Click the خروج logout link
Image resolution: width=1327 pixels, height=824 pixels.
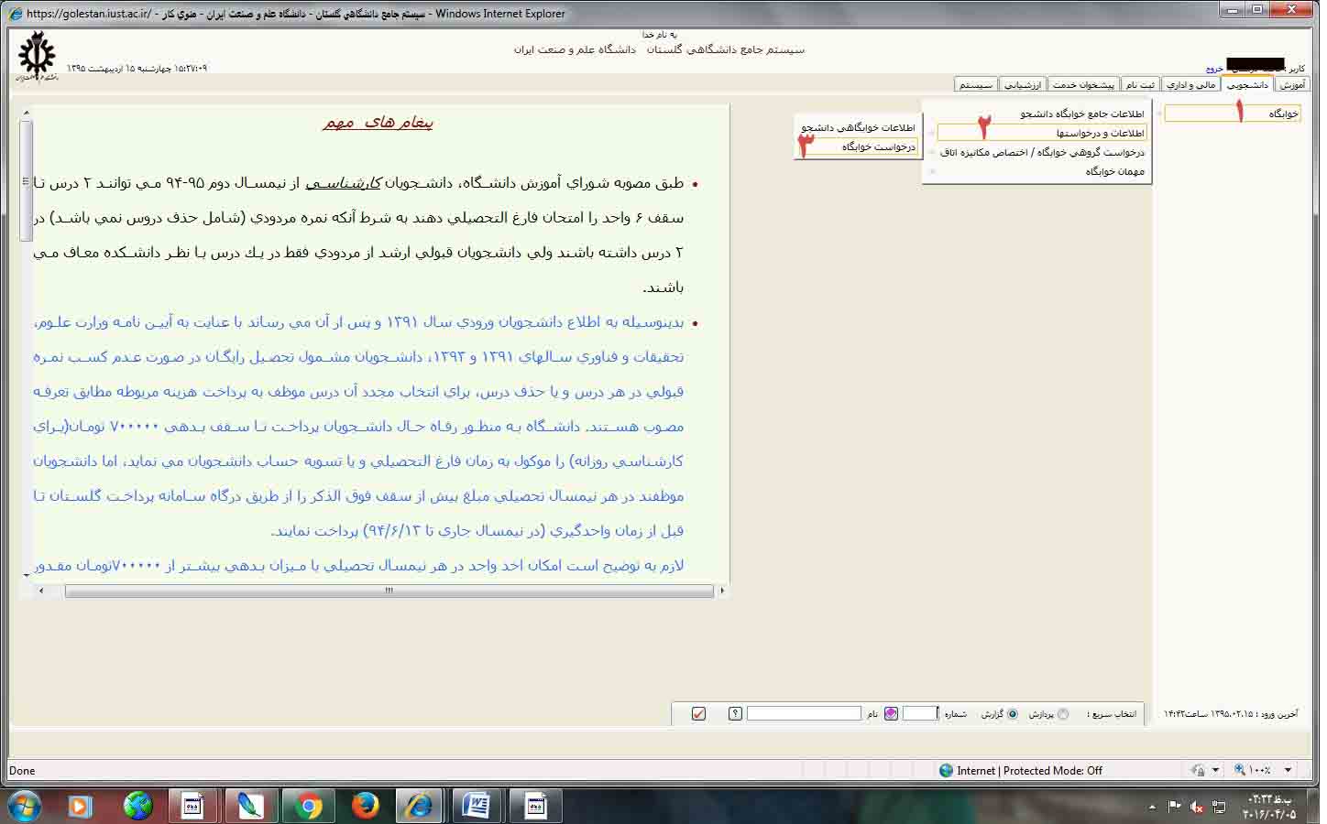(1214, 69)
